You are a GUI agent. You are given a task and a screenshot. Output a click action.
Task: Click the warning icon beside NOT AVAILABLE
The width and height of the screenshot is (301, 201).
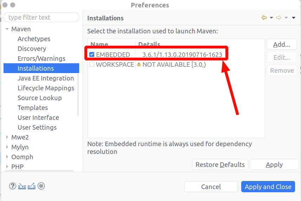coord(139,65)
